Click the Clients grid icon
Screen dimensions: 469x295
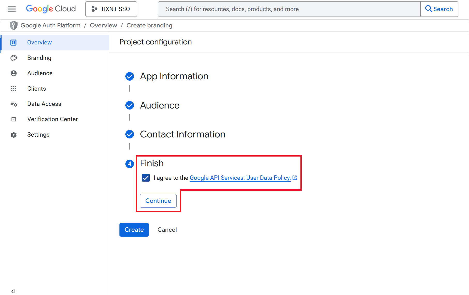point(14,89)
